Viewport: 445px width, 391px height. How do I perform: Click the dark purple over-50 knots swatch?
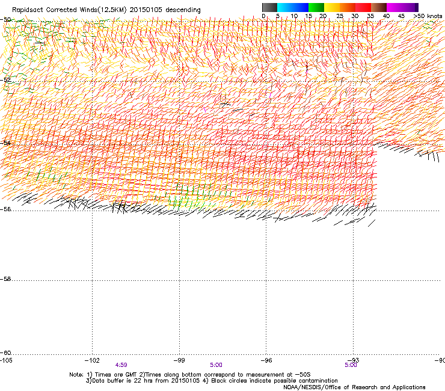tap(416, 7)
